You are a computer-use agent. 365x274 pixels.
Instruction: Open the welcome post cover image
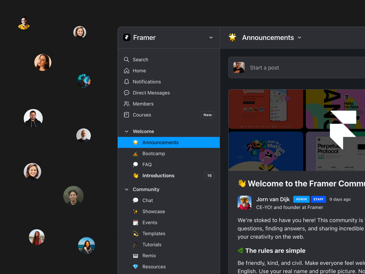point(297,130)
